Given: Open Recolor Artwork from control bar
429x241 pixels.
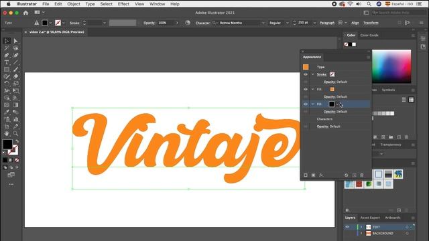Looking at the screenshot, I should coord(188,23).
